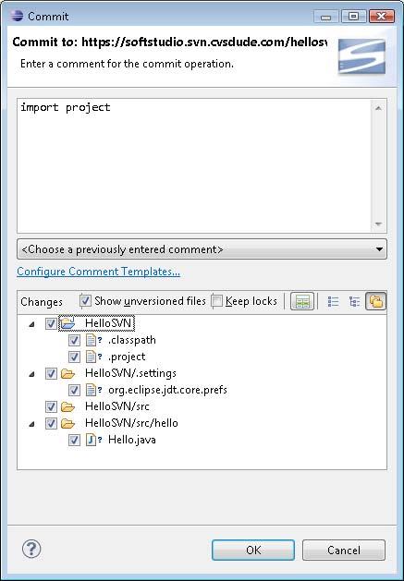Disable Show unversioned files checkbox
404x581 pixels.
coord(85,301)
